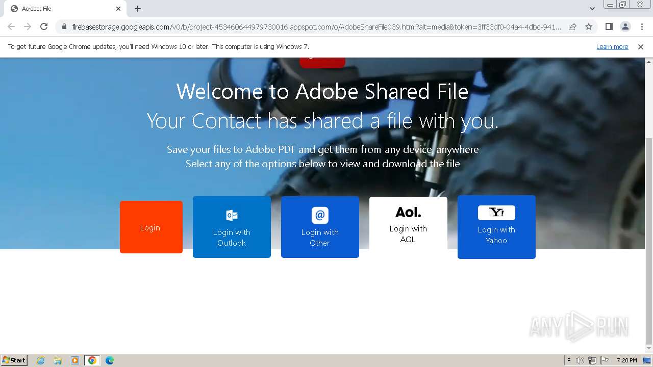Switch to Chrome taskbar button

tap(92, 360)
